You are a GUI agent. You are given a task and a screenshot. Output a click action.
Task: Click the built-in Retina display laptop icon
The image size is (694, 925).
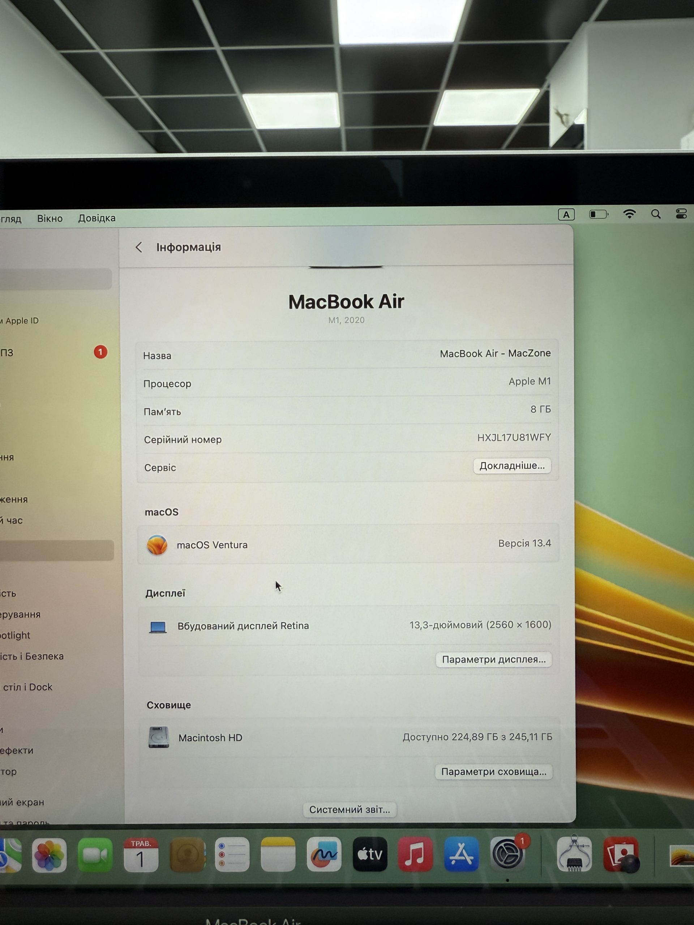pyautogui.click(x=158, y=627)
